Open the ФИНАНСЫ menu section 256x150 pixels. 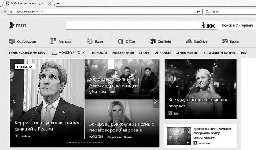point(162,53)
